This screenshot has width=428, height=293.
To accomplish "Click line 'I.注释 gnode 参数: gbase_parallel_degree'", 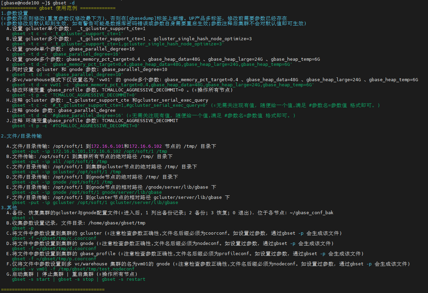I will (x=61, y=110).
